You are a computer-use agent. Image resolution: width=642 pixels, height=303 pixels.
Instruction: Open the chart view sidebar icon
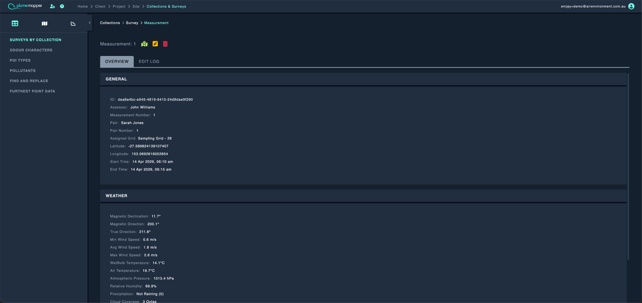73,23
